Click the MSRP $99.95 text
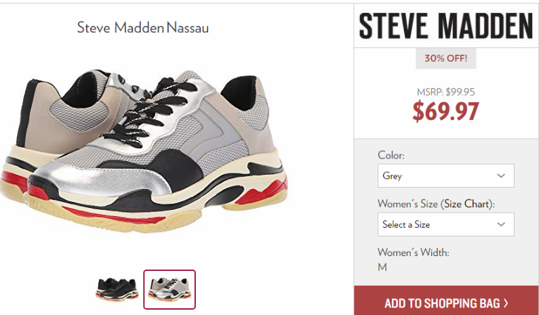This screenshot has height=315, width=539. coord(446,92)
